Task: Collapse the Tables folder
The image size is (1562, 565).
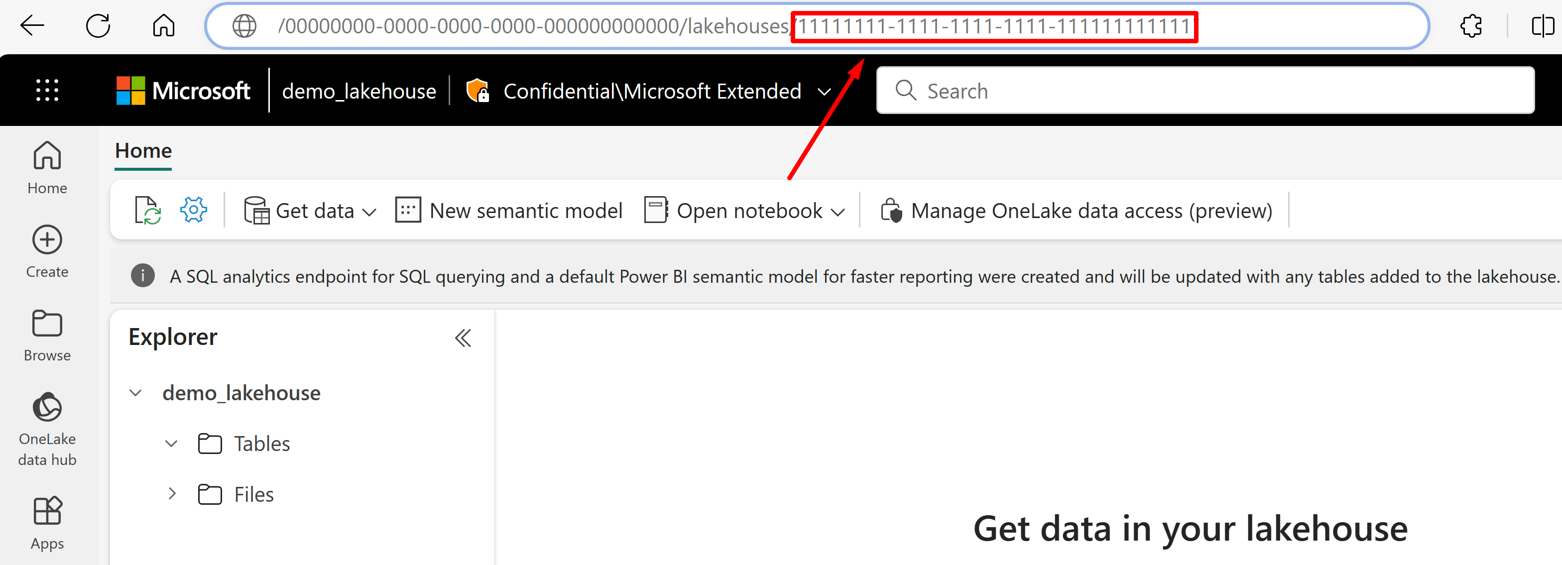Action: click(x=172, y=444)
